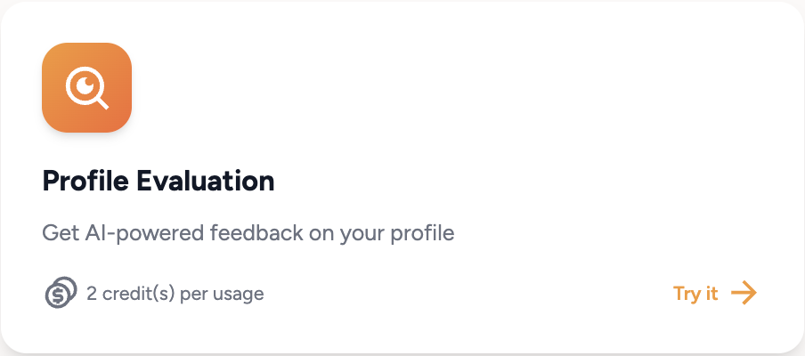
Task: Click the orange right arrow icon
Action: pos(743,293)
